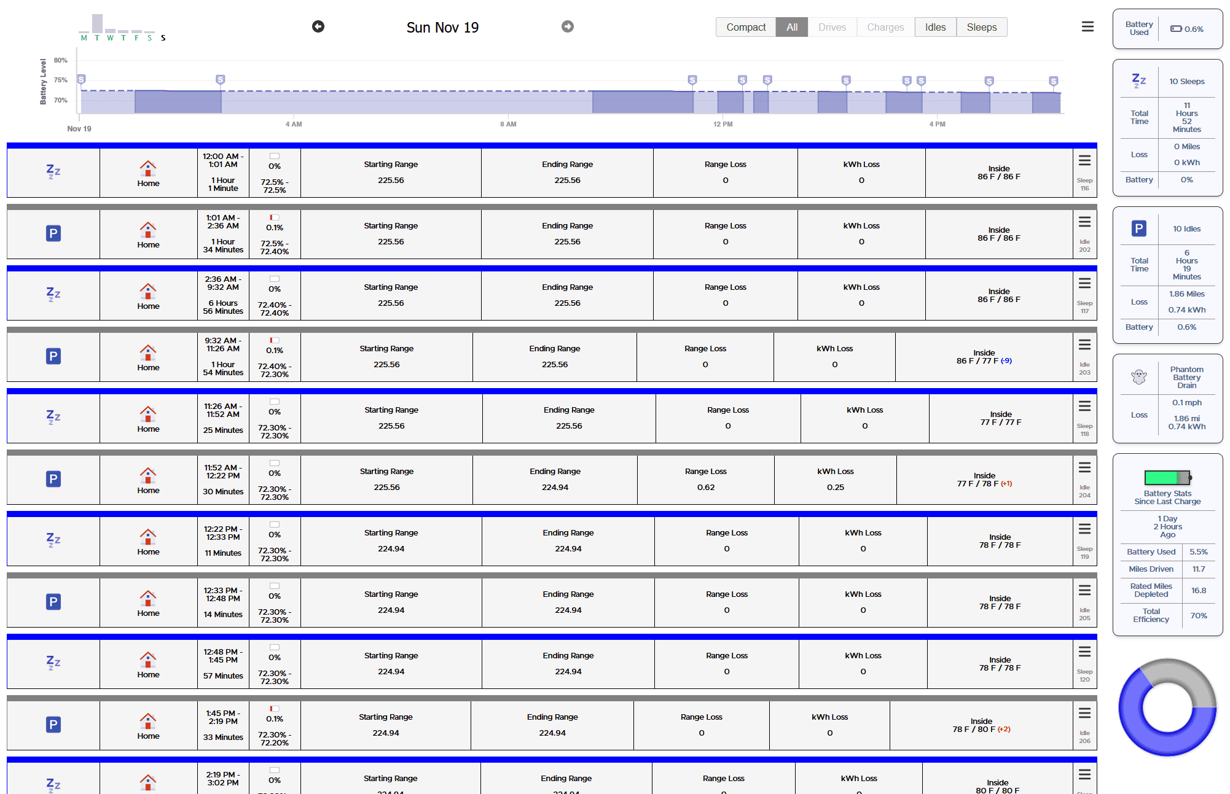Click the last sleep marker on battery chart
The height and width of the screenshot is (794, 1230).
(1054, 80)
